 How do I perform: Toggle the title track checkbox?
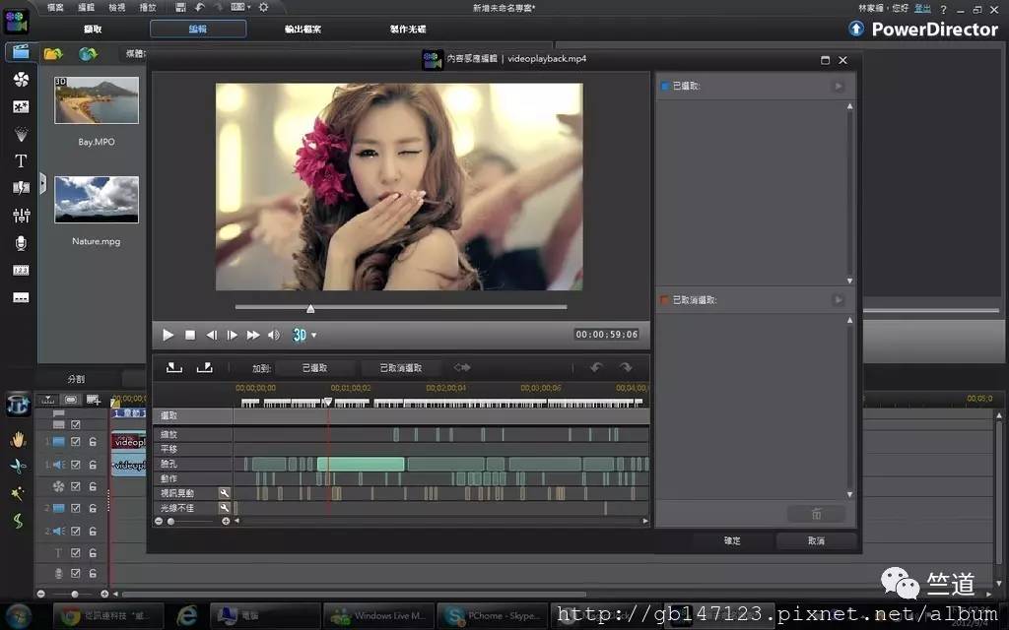pyautogui.click(x=76, y=553)
